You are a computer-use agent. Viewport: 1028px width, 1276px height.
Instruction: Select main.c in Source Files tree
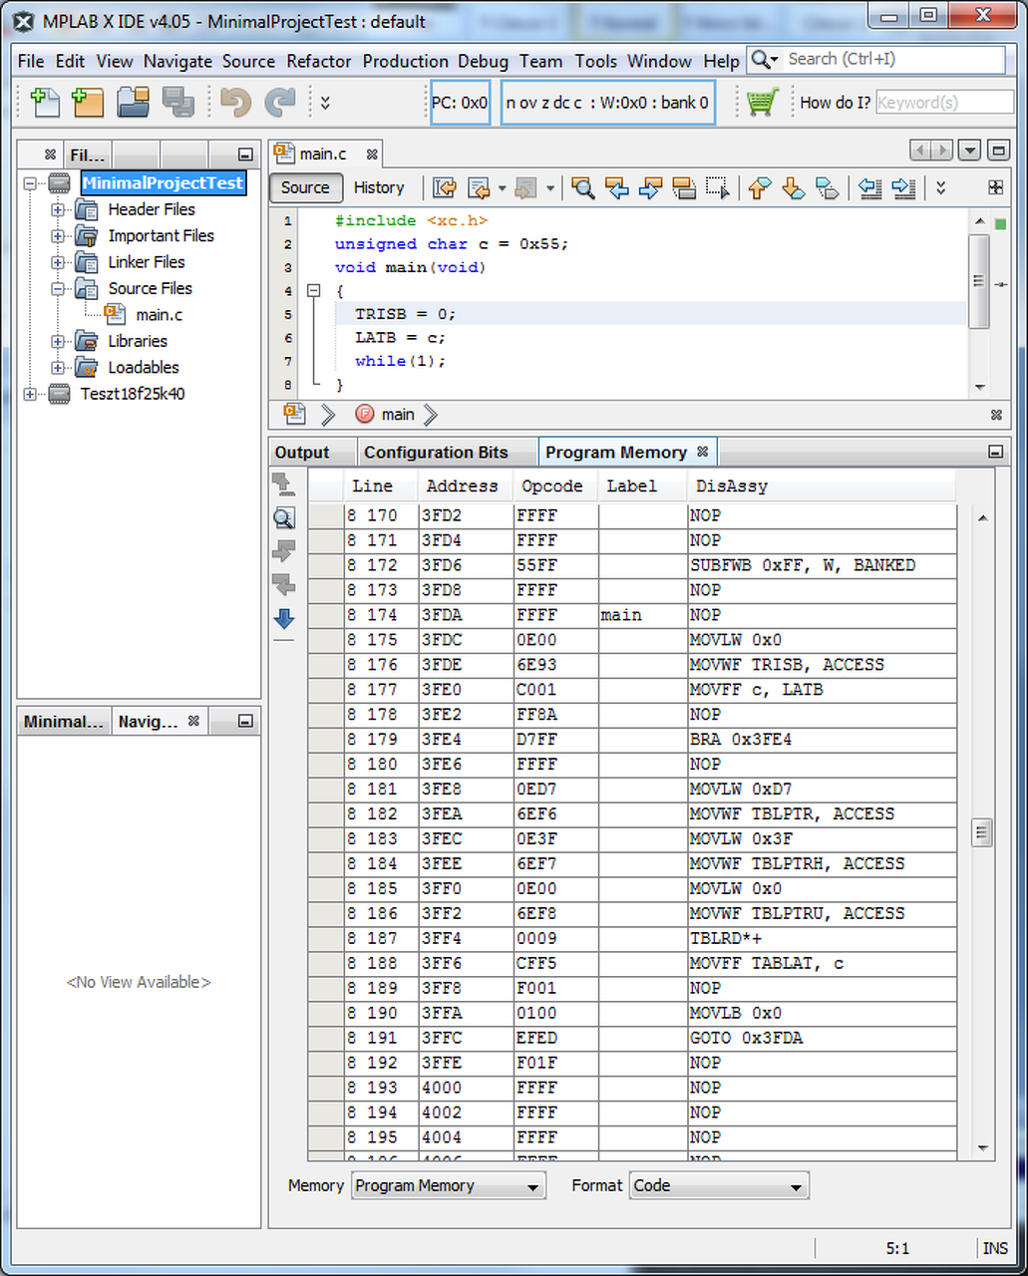pos(159,315)
